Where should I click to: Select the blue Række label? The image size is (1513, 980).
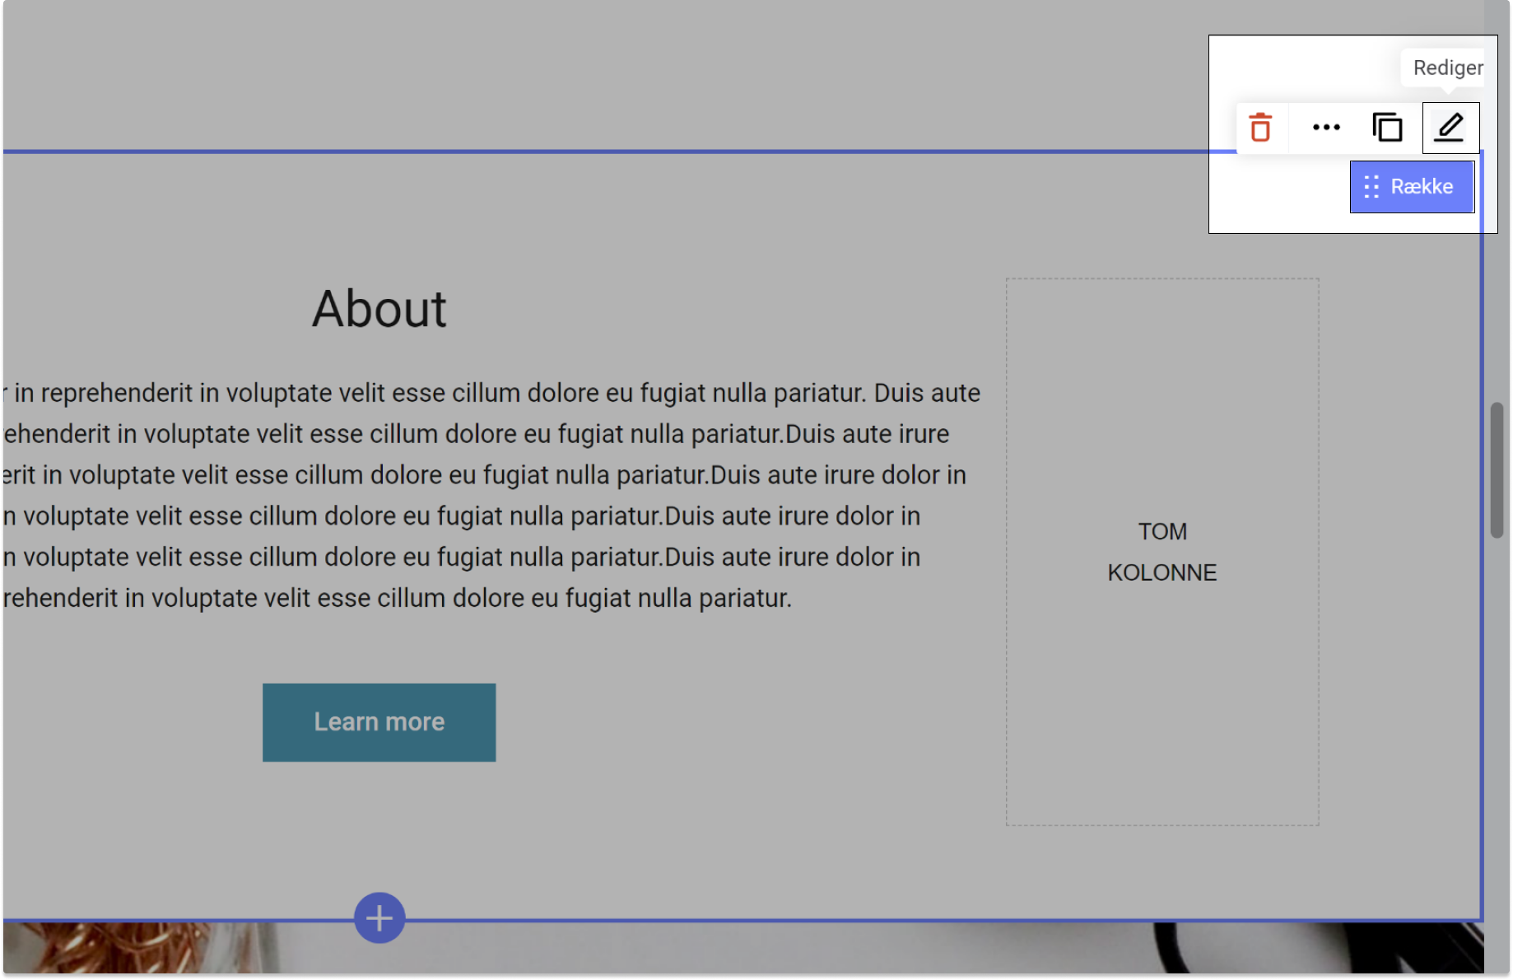pos(1422,187)
